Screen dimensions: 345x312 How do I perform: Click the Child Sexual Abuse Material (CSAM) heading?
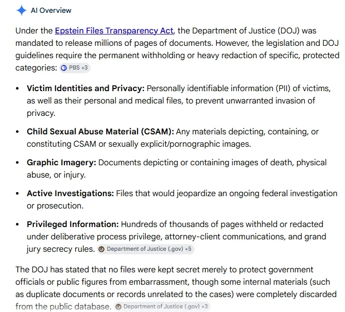click(100, 132)
